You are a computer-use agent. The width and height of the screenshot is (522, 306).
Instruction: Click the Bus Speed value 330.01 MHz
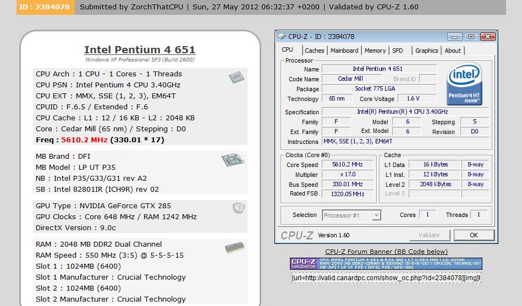point(348,184)
